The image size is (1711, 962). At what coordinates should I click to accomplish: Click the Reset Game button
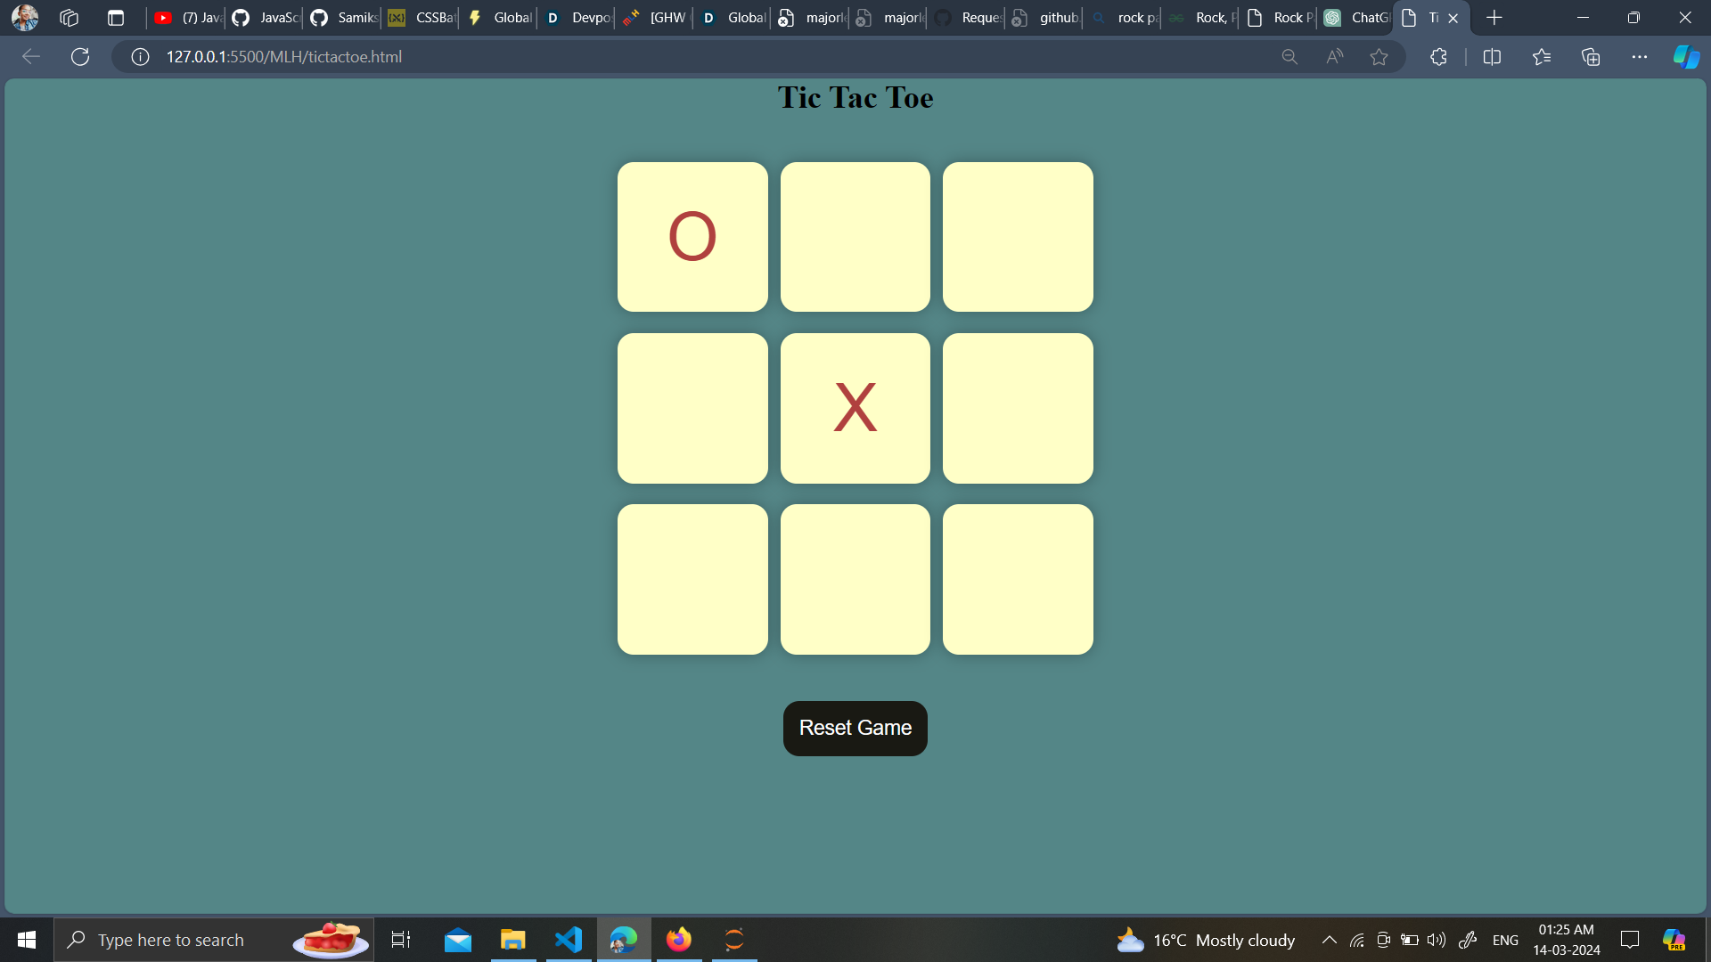(855, 728)
